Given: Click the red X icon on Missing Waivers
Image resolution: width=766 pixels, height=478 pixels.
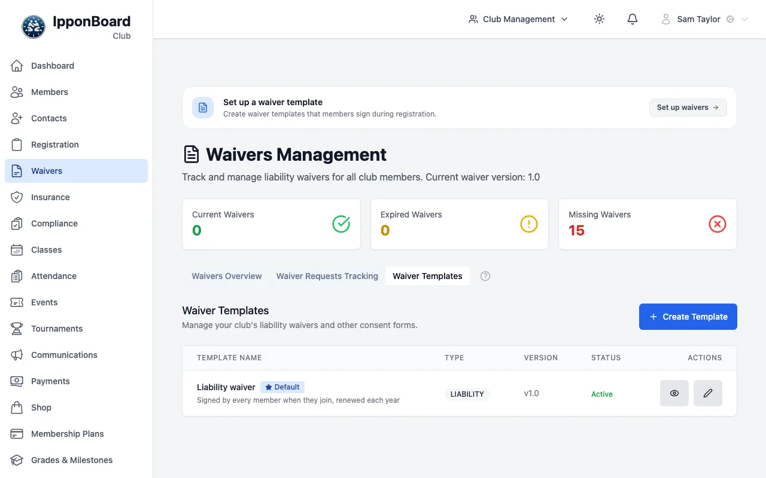Looking at the screenshot, I should [x=718, y=224].
